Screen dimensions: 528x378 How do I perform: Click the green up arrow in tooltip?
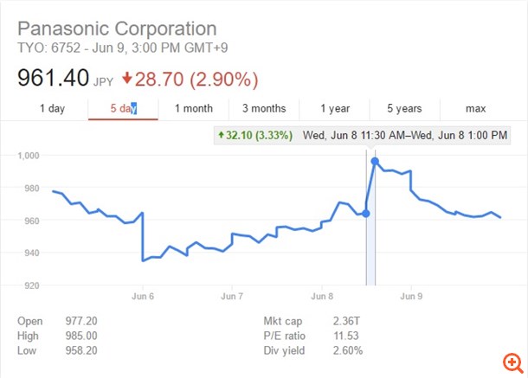pyautogui.click(x=222, y=136)
